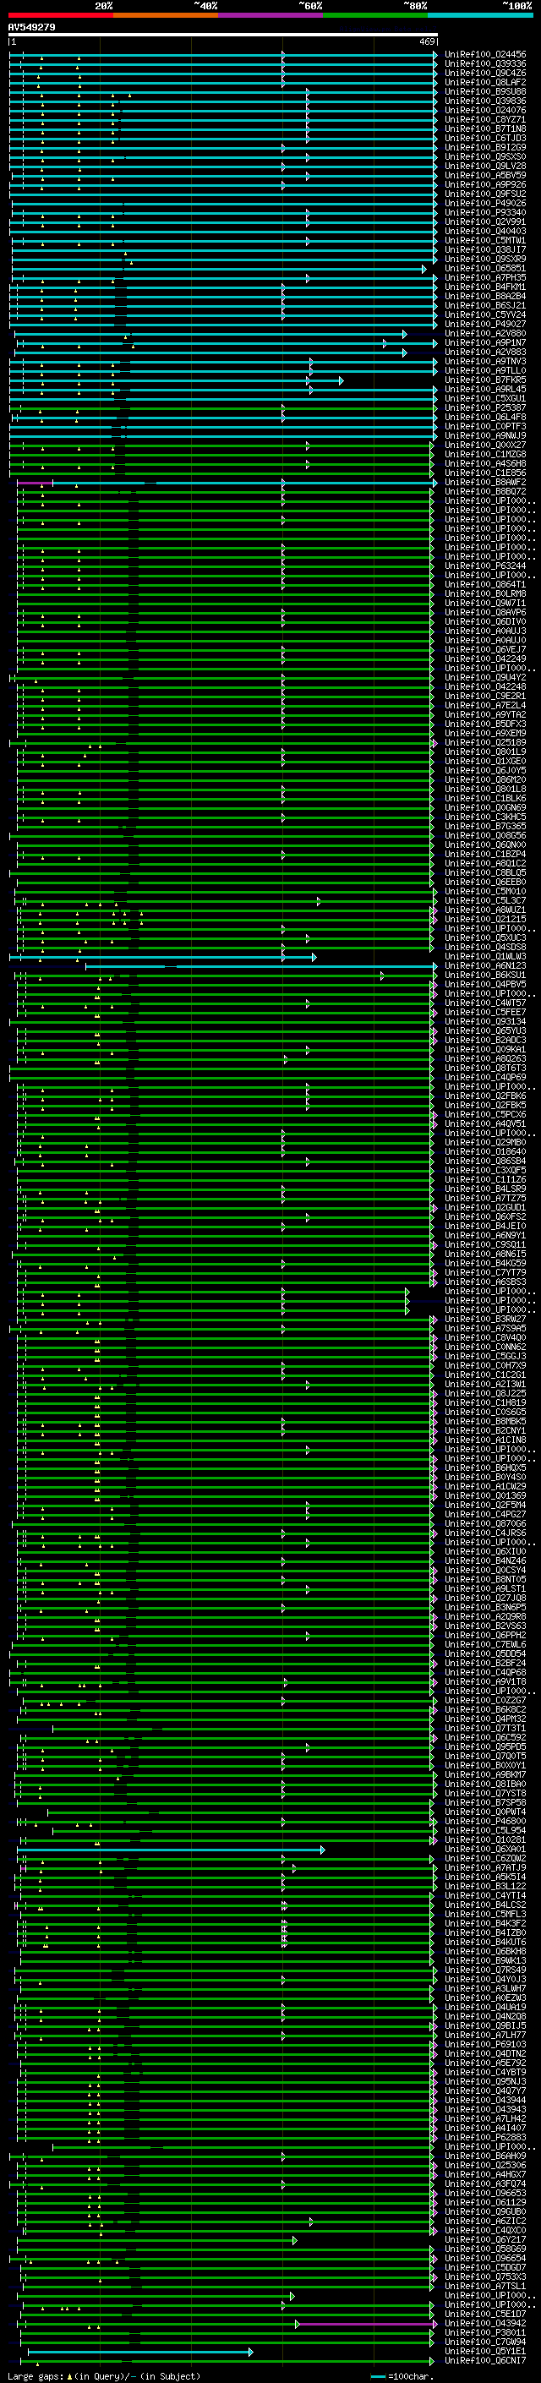Choose the UniRef100_B7FKR5 hit
Screen dimensions: 541x2383
click(485, 380)
